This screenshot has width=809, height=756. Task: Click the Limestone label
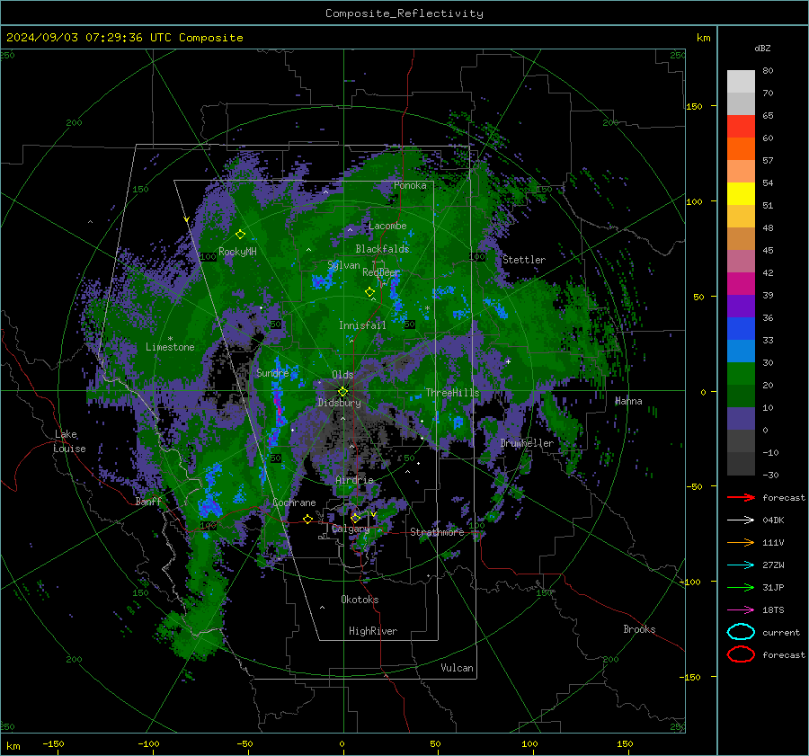click(170, 347)
